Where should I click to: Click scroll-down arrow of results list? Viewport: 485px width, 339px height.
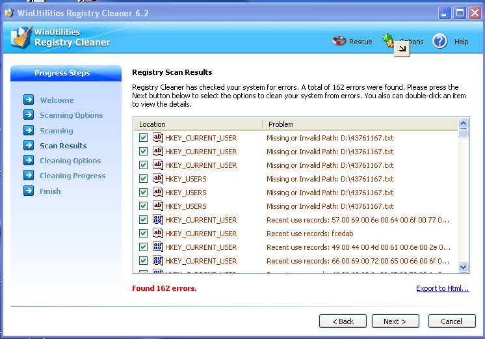pyautogui.click(x=463, y=267)
